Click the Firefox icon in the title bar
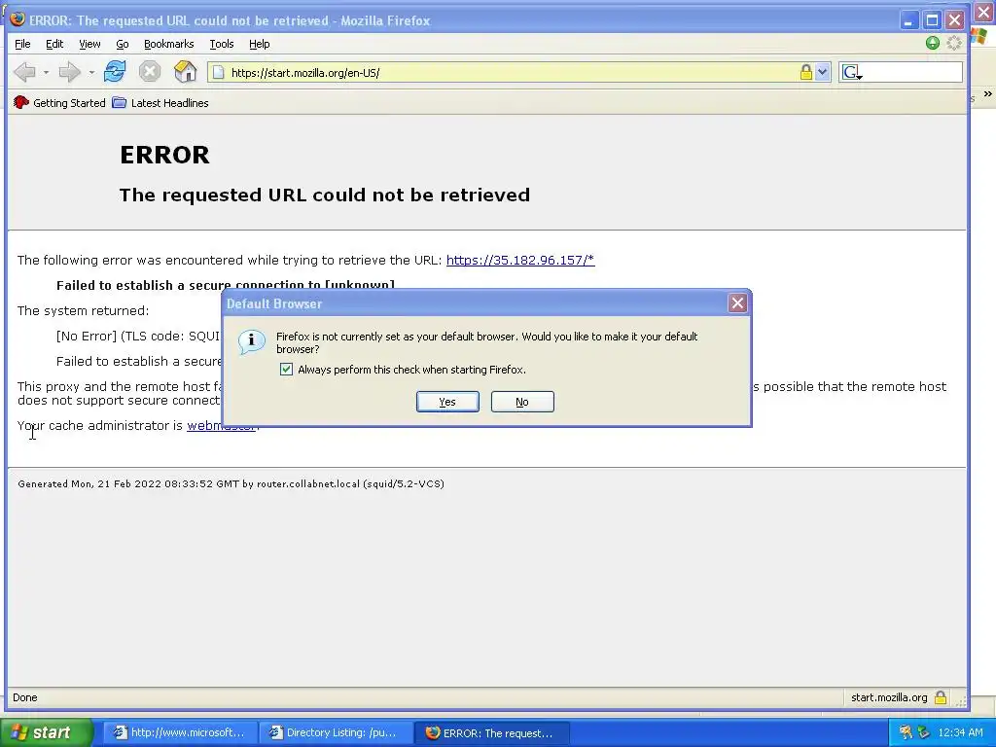 point(18,19)
